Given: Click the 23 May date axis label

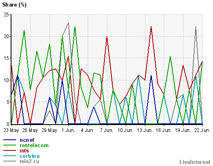Looking at the screenshot, I should point(11,130).
